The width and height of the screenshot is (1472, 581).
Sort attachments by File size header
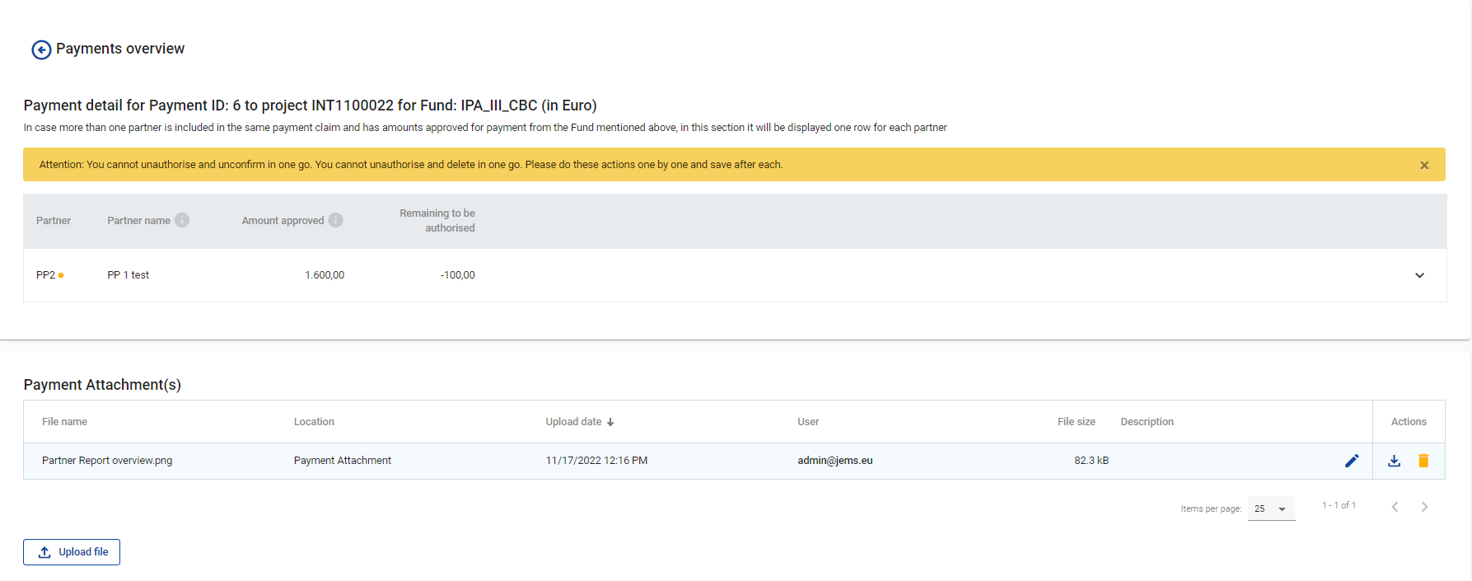pyautogui.click(x=1076, y=422)
